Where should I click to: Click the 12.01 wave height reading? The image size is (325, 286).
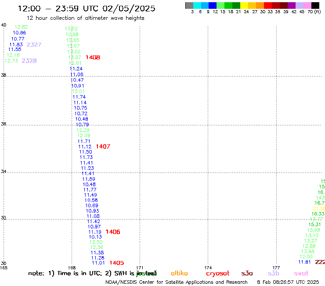78,92
